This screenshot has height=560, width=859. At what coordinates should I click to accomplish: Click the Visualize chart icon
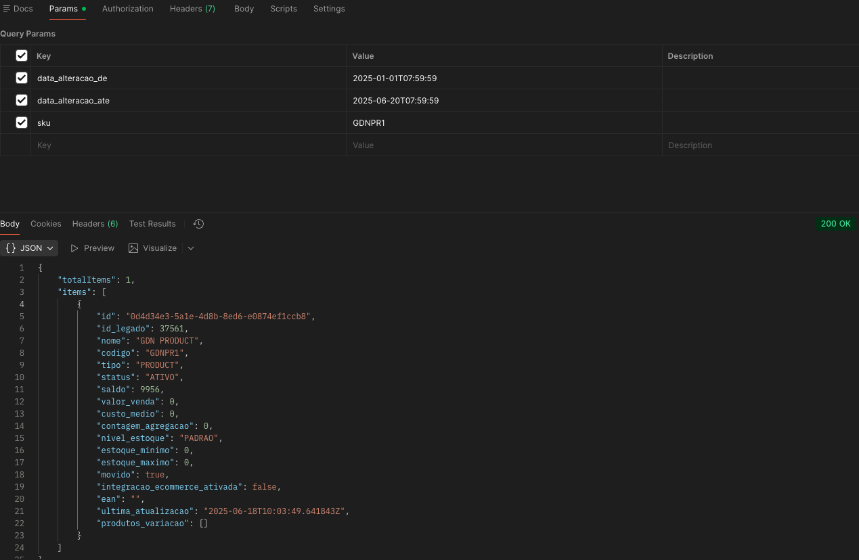coord(133,248)
